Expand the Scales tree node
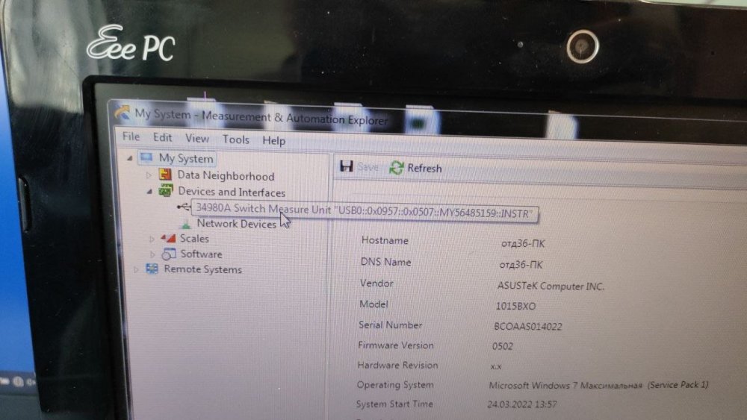This screenshot has height=420, width=747. point(152,238)
